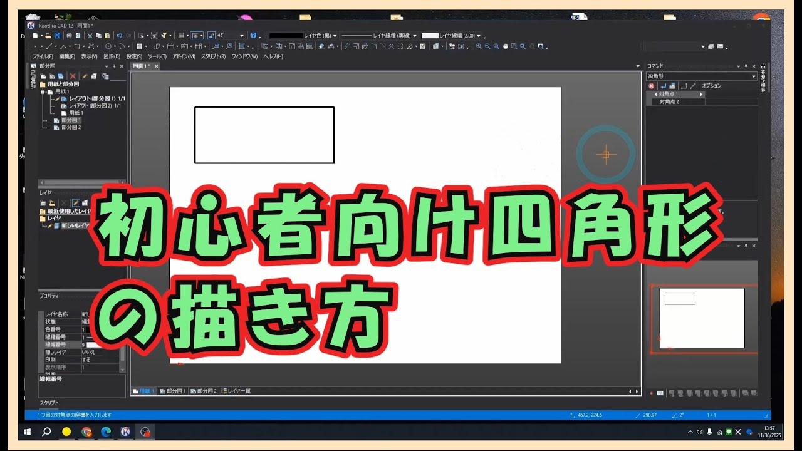Open the 編集(E) menu

pos(67,56)
